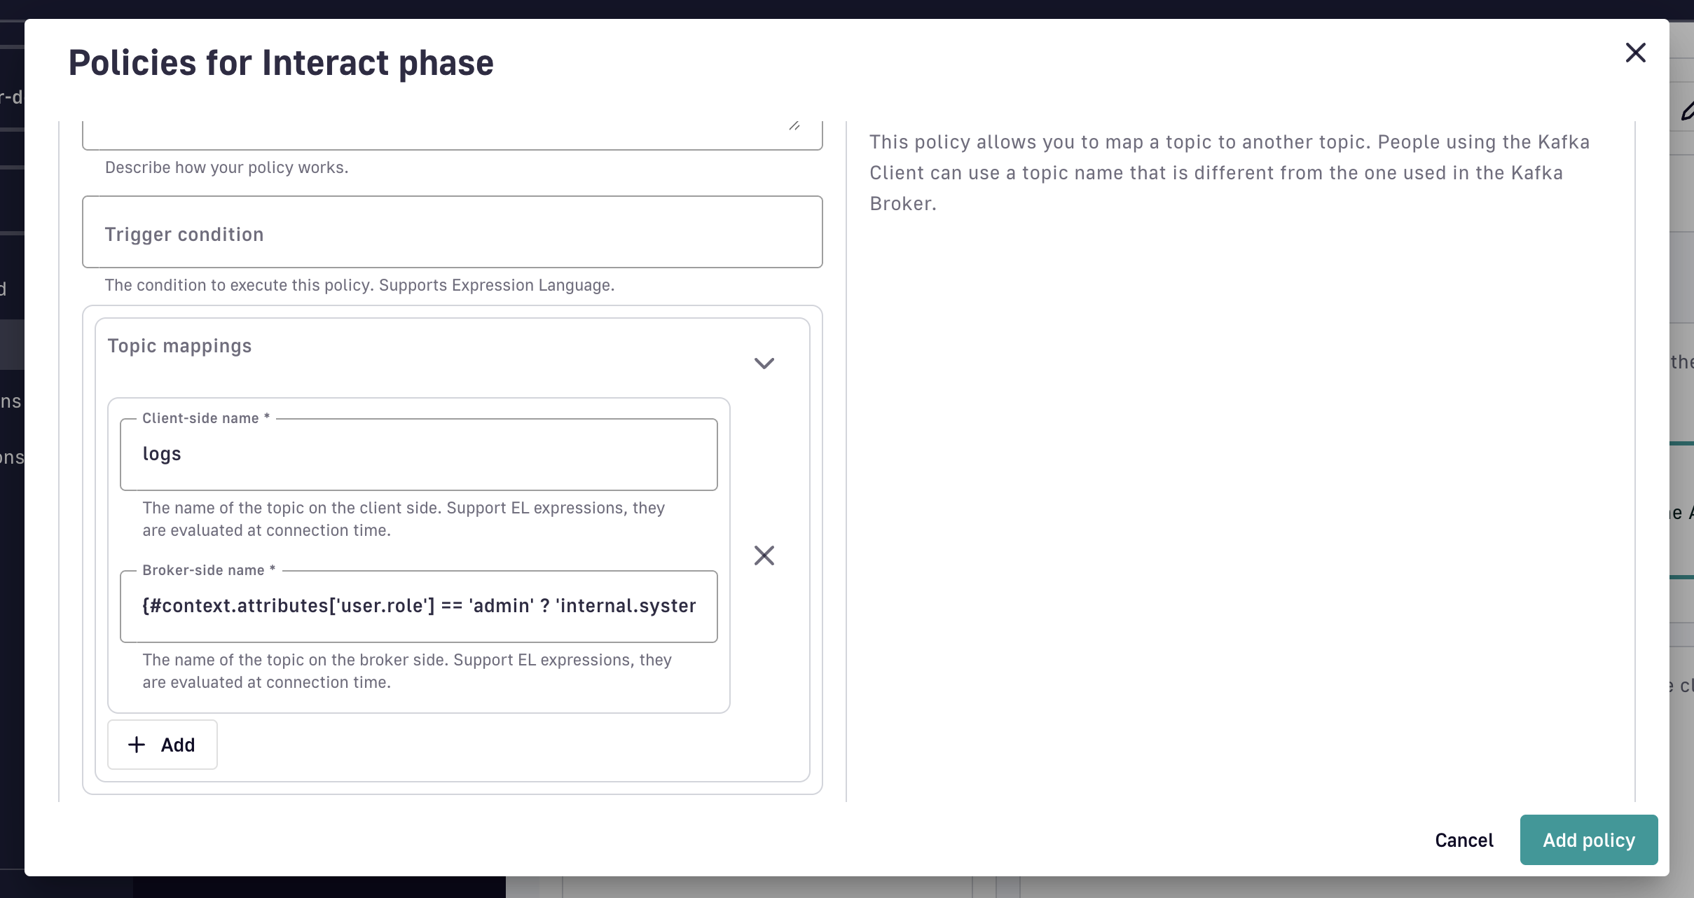The height and width of the screenshot is (898, 1694).
Task: Click the Client-side name field containing logs
Action: point(418,455)
